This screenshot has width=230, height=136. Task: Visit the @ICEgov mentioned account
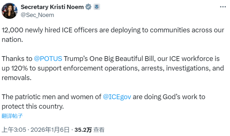[117, 97]
